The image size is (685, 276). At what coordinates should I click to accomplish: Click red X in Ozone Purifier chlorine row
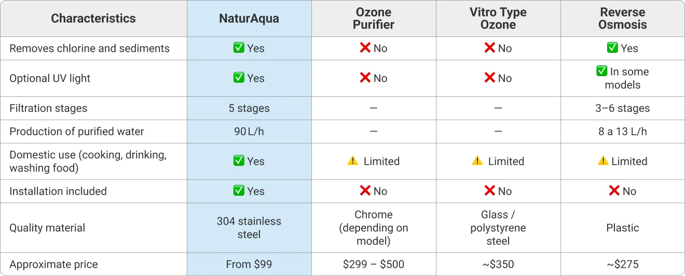tap(365, 48)
